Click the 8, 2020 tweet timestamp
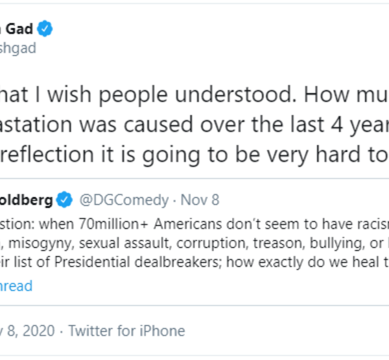 point(28,331)
